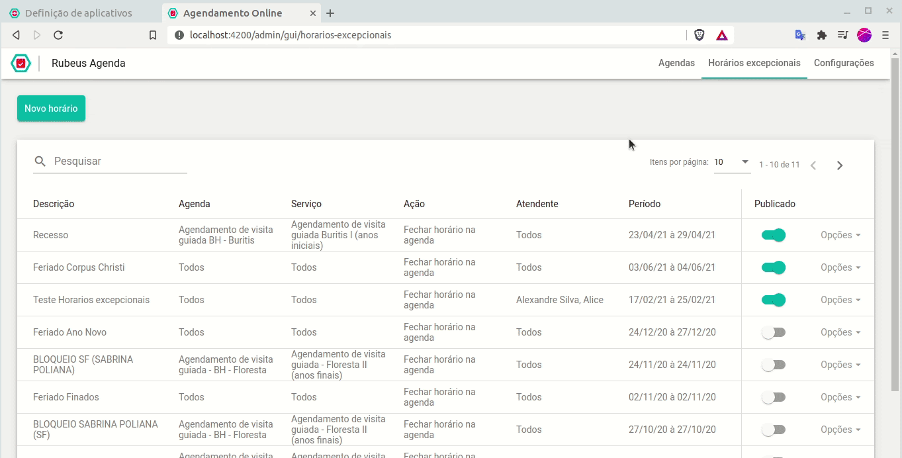Image resolution: width=902 pixels, height=458 pixels.
Task: Click the Feriado Corpus Christi description
Action: [x=79, y=267]
